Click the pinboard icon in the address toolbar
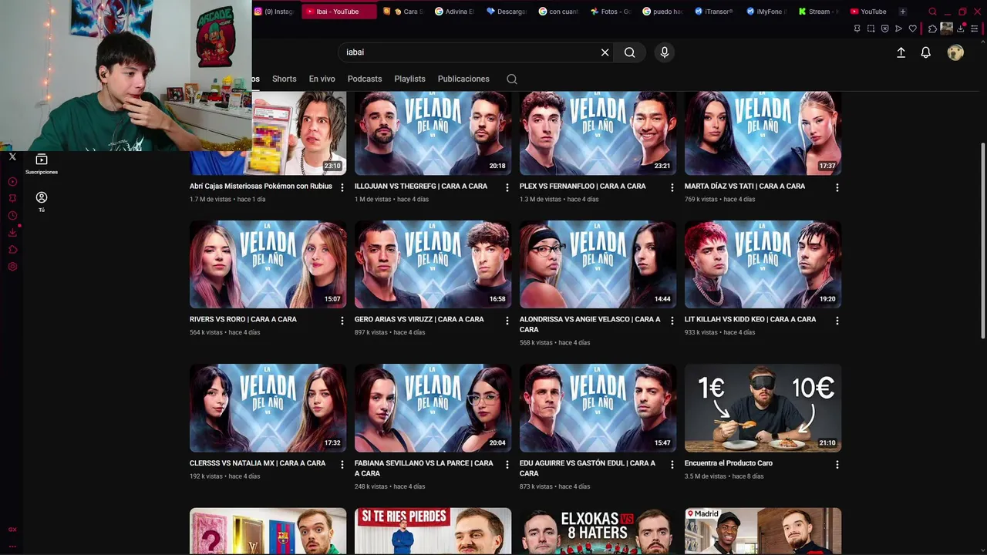The width and height of the screenshot is (987, 555). pos(857,29)
